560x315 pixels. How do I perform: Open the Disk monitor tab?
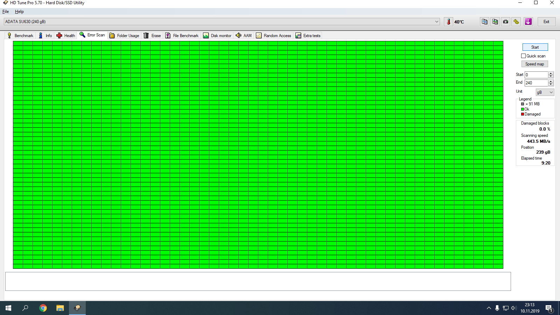(217, 36)
